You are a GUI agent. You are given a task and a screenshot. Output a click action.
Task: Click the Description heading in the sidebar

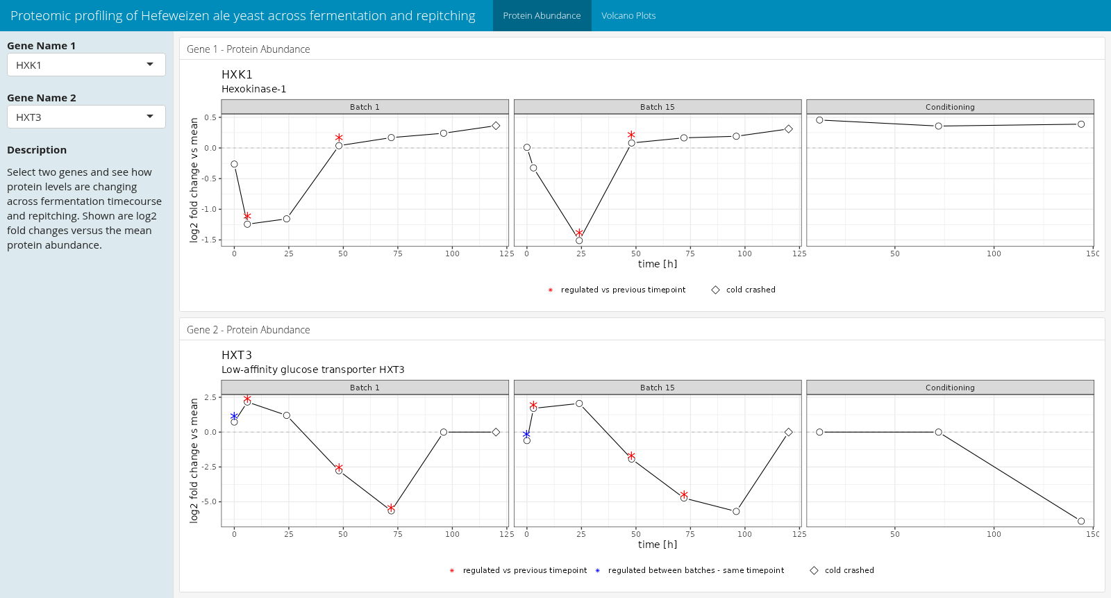[37, 150]
